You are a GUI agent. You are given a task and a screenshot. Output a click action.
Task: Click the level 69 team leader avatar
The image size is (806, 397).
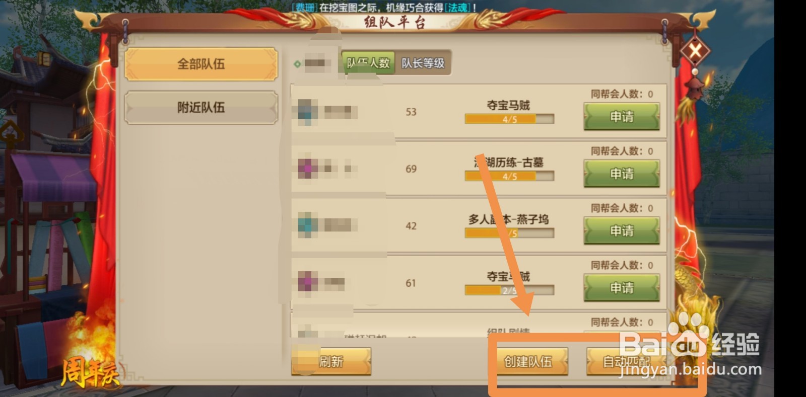pyautogui.click(x=307, y=169)
